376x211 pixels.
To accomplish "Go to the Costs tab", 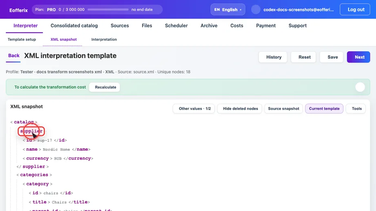I will tap(237, 26).
